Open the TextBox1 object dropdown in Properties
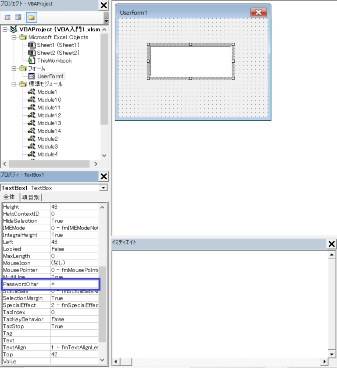The image size is (337, 368). (x=103, y=188)
